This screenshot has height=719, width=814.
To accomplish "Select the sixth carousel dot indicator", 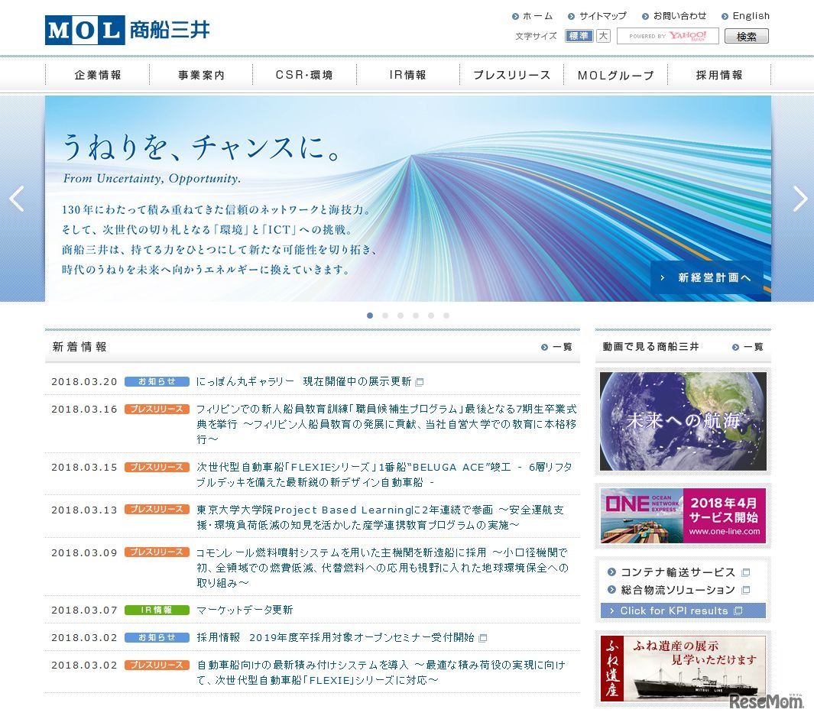I will [x=446, y=316].
